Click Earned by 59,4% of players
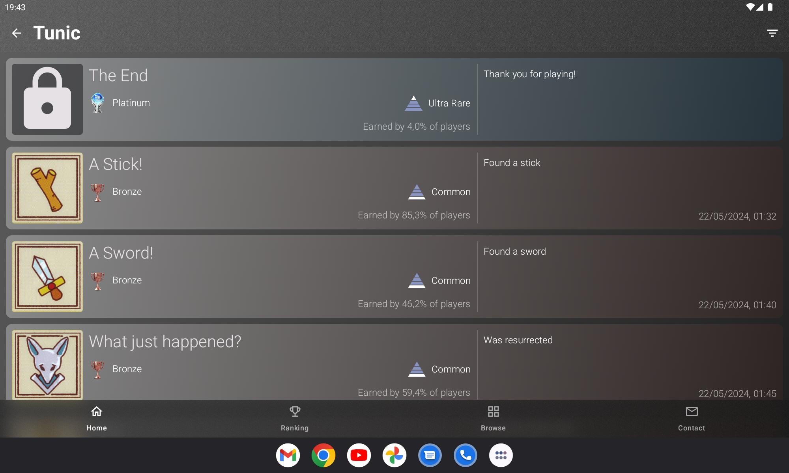789x473 pixels. point(414,393)
